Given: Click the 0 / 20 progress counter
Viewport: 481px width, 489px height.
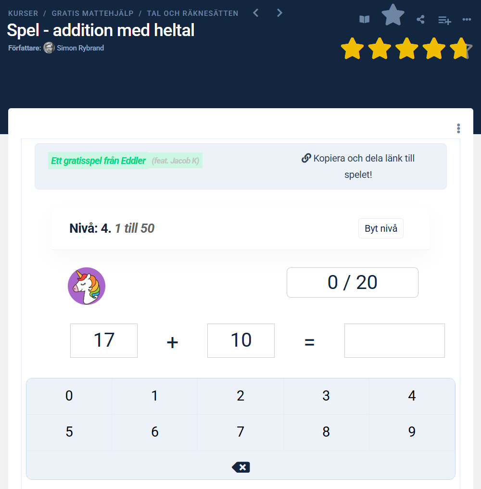Looking at the screenshot, I should coord(353,282).
